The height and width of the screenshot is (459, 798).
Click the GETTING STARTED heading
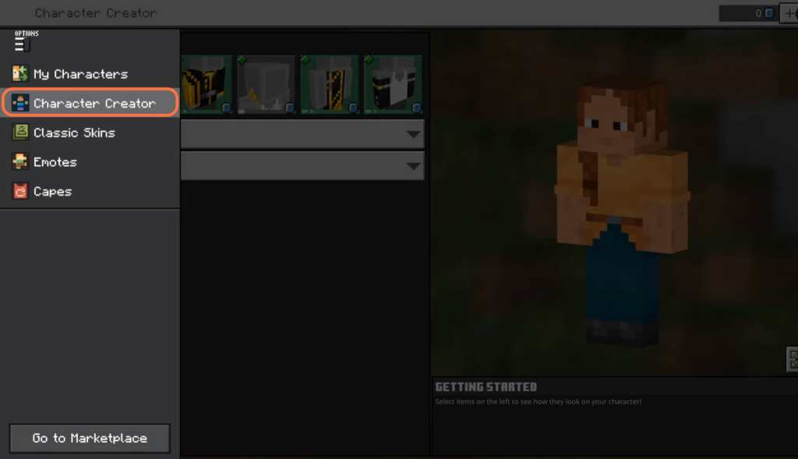point(486,387)
